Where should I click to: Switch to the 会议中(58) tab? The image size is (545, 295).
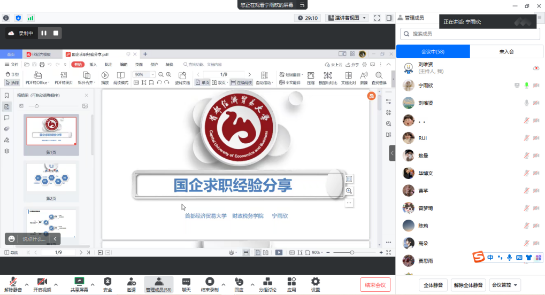433,51
